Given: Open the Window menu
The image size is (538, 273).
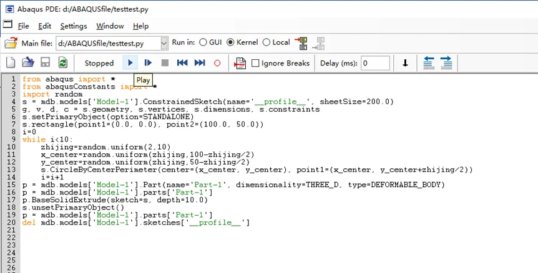Looking at the screenshot, I should click(110, 26).
